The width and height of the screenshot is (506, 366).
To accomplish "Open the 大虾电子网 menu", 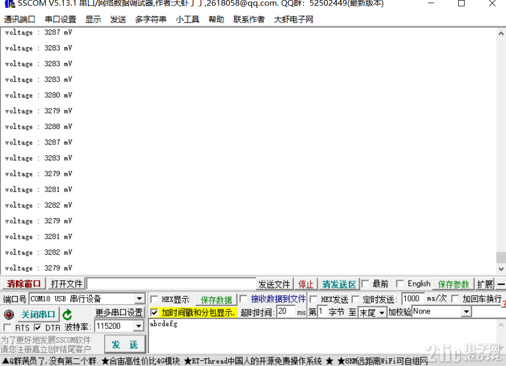I will point(293,19).
